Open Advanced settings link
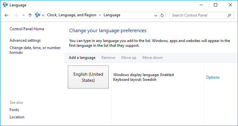238x126 pixels. [25, 40]
